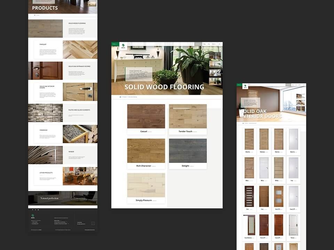Click YouTube icon in Products page footer
The width and height of the screenshot is (334, 250).
[x=38, y=210]
